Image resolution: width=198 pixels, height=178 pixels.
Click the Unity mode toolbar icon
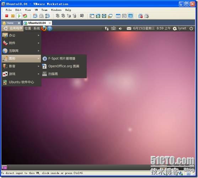104,16
